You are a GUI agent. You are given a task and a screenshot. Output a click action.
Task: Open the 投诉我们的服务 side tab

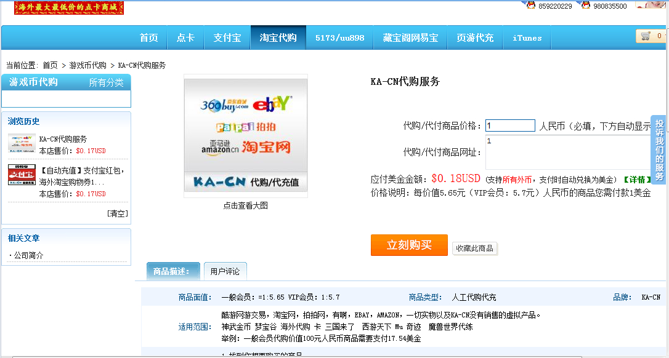coord(659,149)
